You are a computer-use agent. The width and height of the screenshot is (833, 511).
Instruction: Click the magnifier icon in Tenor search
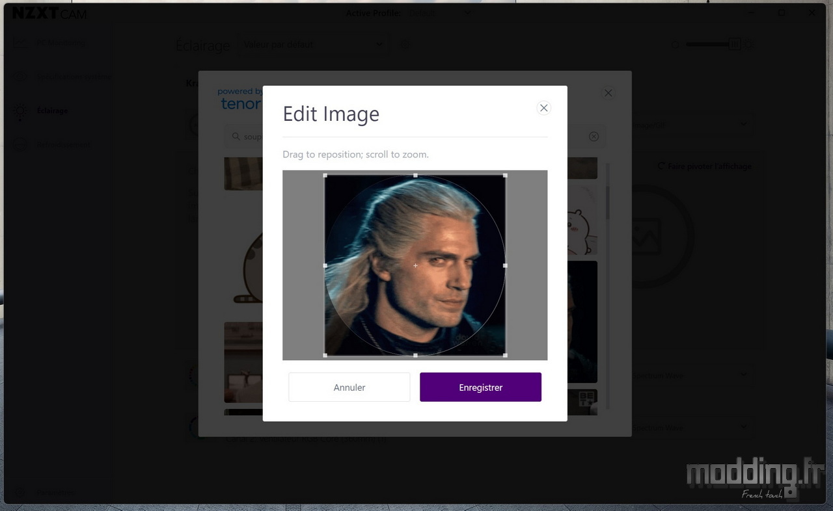tap(236, 137)
